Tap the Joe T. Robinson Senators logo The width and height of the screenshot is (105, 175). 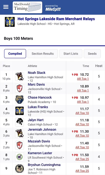(20, 169)
